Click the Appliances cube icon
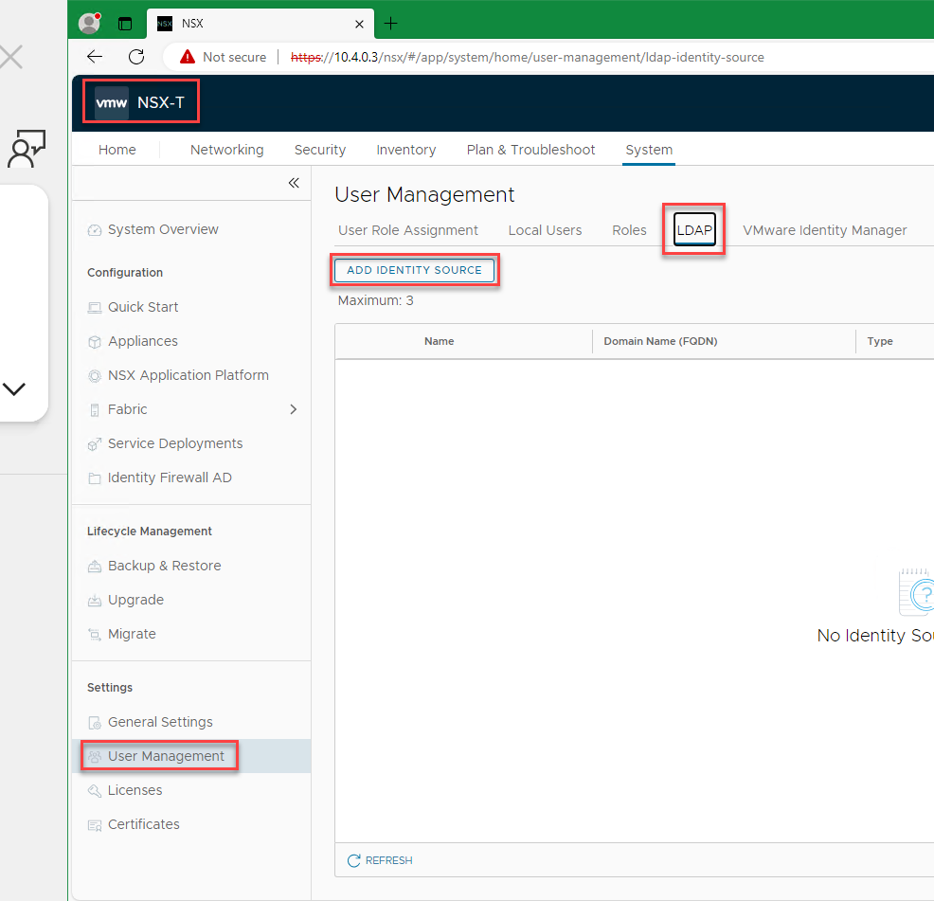 [95, 341]
